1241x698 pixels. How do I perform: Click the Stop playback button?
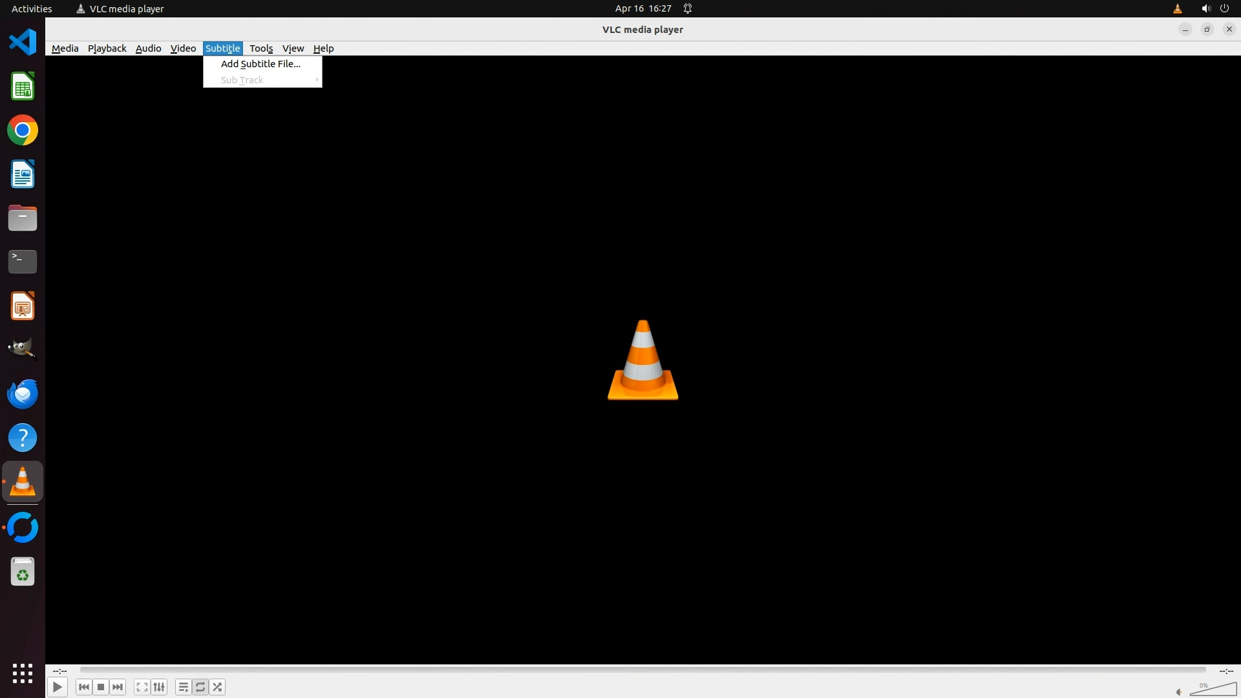(x=101, y=687)
